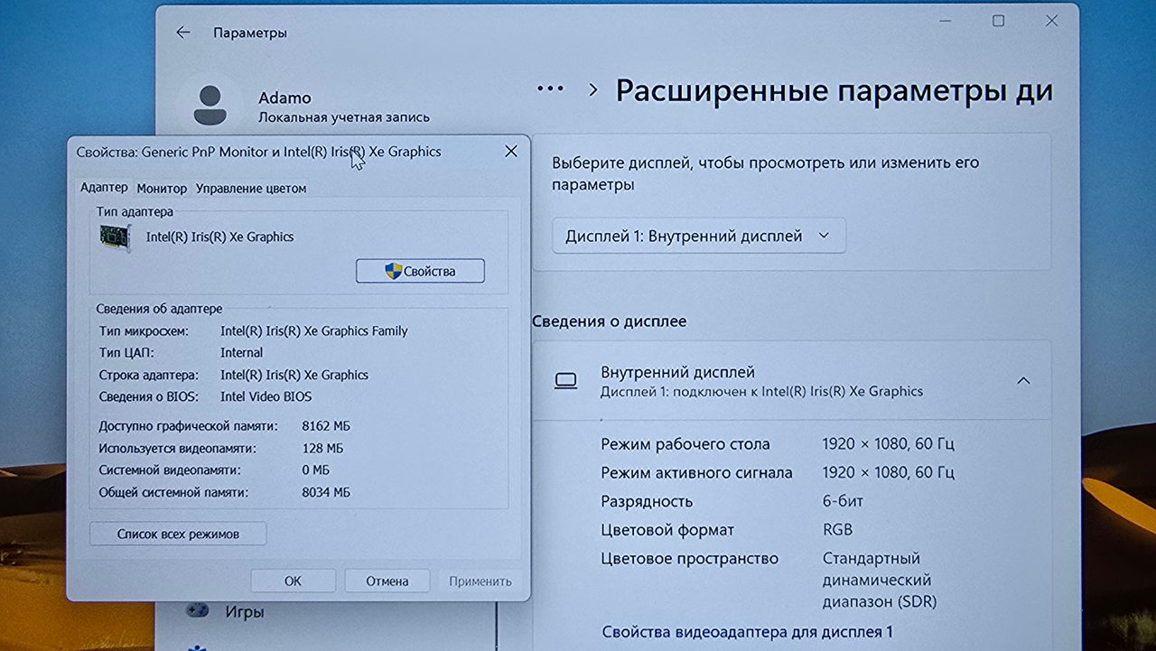Viewport: 1156px width, 651px height.
Task: Open Список всех режимов list
Action: click(x=178, y=534)
